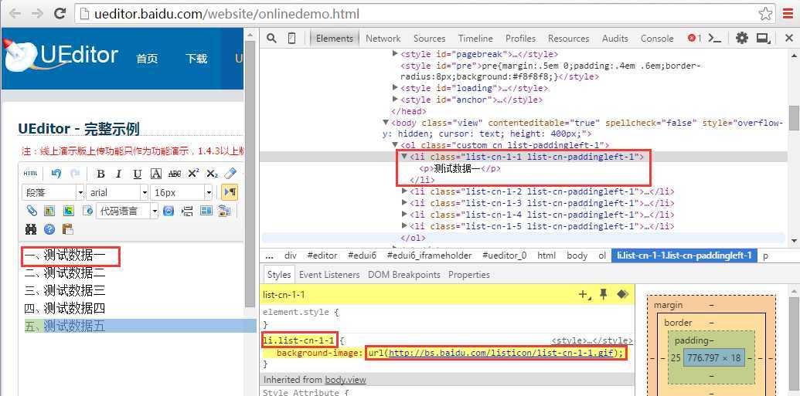Expand the style id="loading" node
This screenshot has width=800, height=396.
pos(395,88)
